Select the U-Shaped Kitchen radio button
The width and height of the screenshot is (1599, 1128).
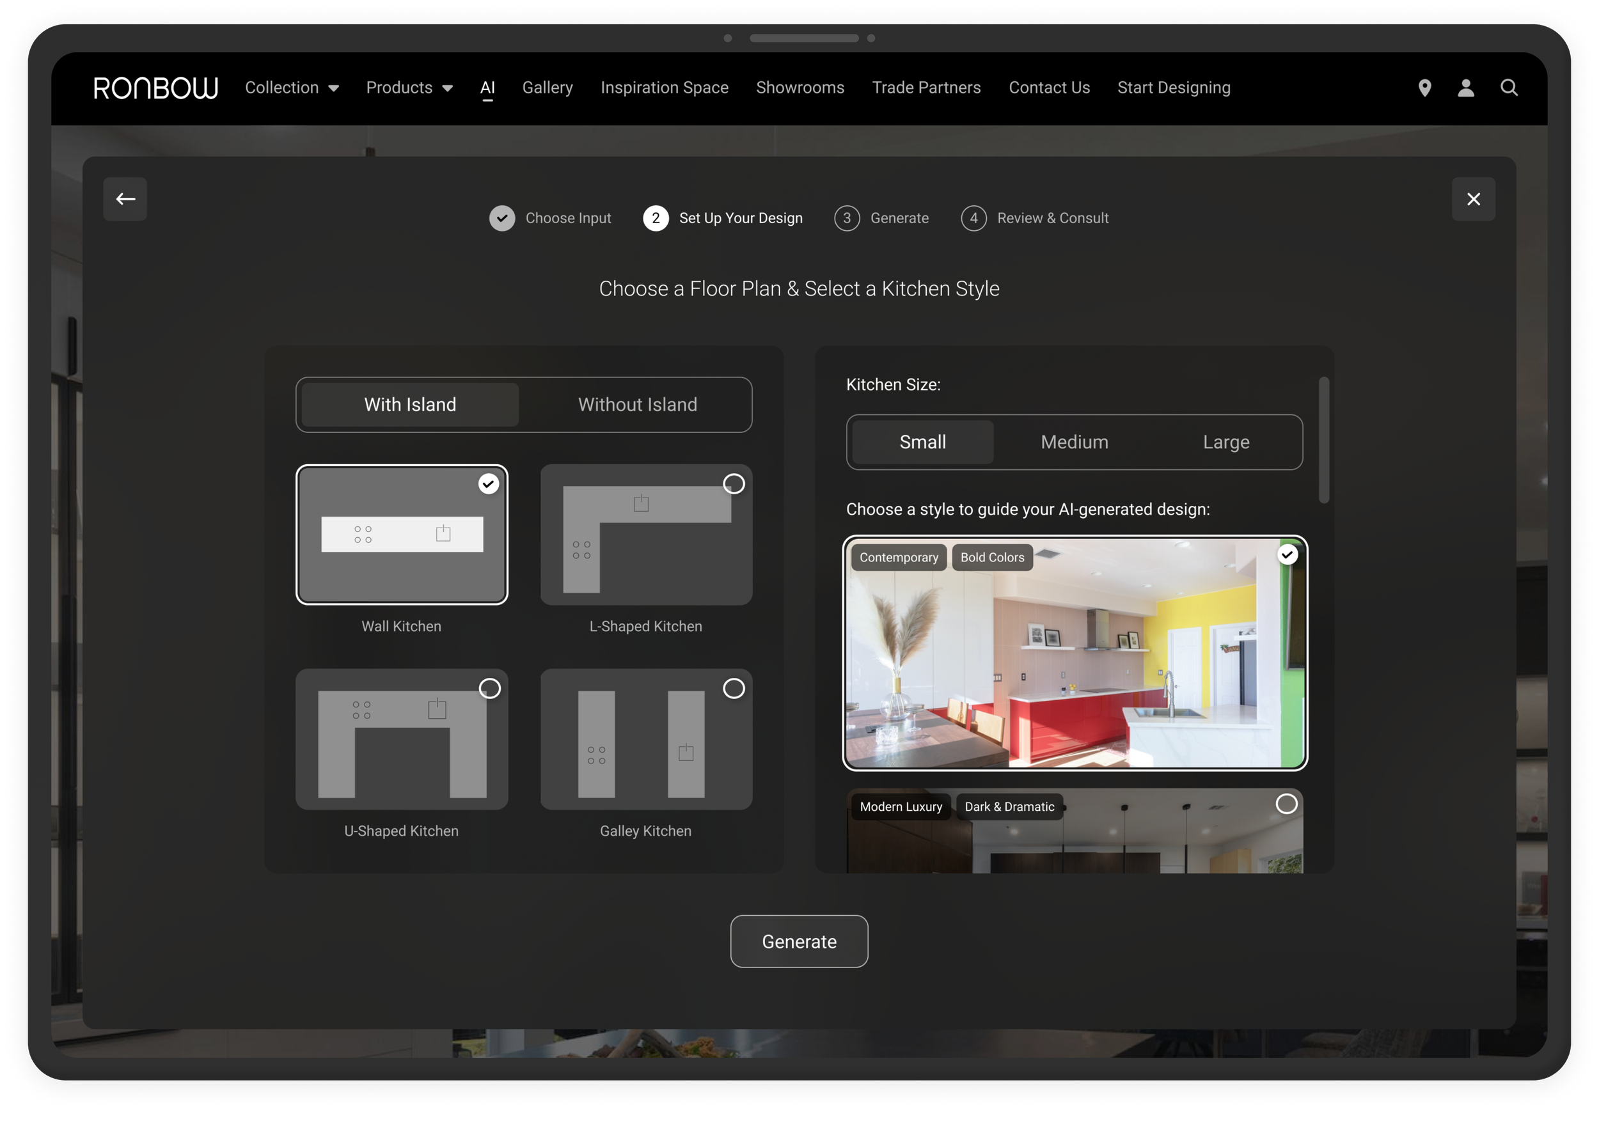pyautogui.click(x=489, y=689)
